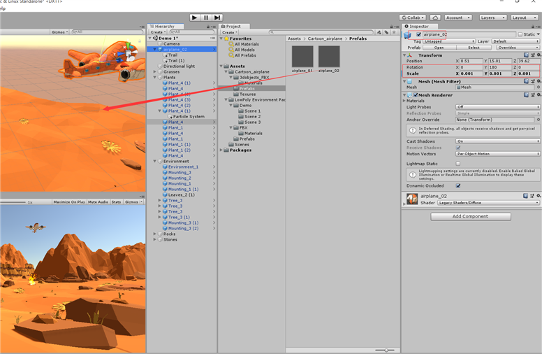Viewport: 542px width, 354px height.
Task: Click the Prefab Open button
Action: point(439,48)
